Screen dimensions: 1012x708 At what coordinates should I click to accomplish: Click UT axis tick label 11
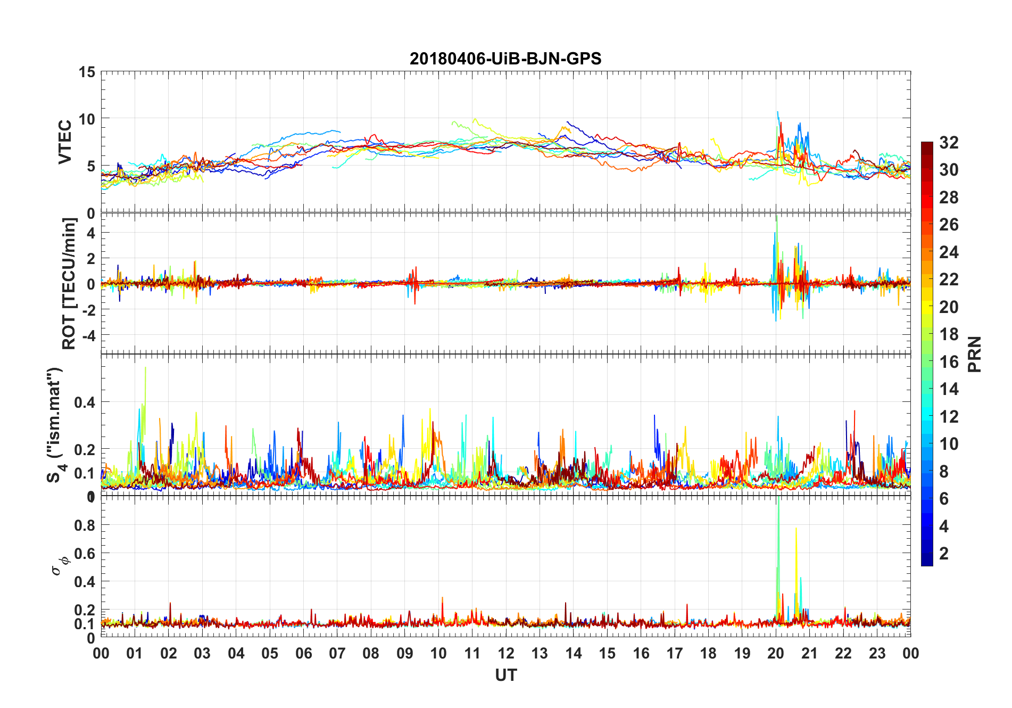click(472, 653)
